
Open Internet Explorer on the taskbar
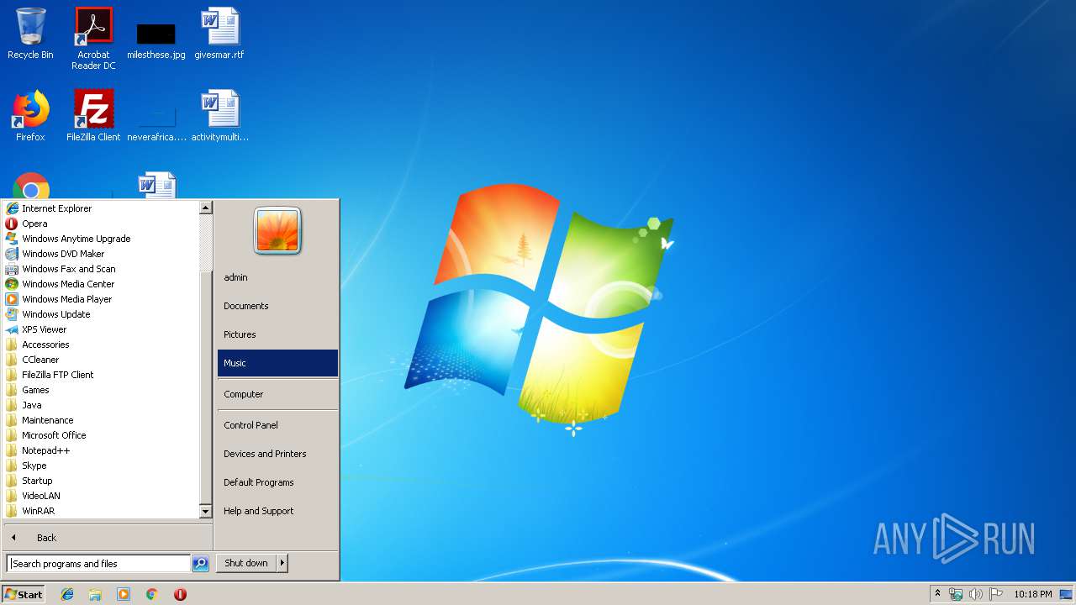click(67, 594)
